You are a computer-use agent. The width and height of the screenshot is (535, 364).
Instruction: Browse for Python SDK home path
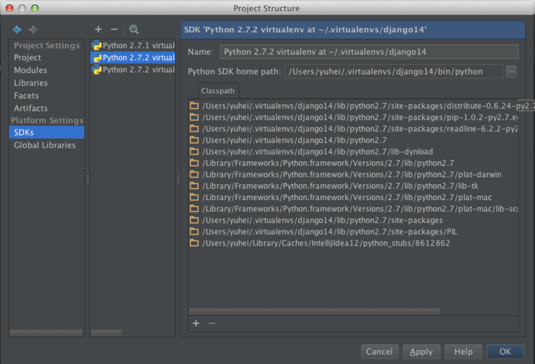511,72
